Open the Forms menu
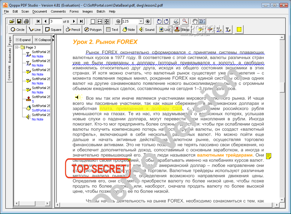Viewport: 291px width, 214px height. [x=74, y=11]
